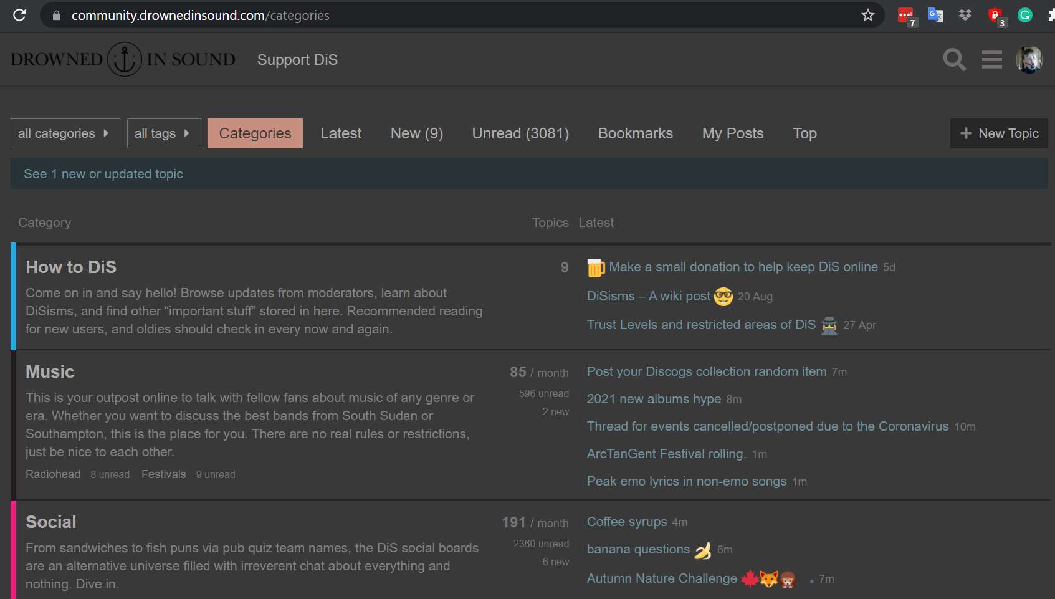Viewport: 1055px width, 599px height.
Task: Open the donation topic to keep DiS online
Action: (743, 267)
